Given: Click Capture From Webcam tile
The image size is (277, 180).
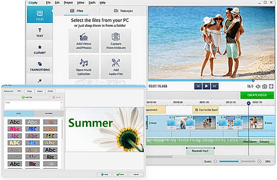Looking at the screenshot, I should click(116, 41).
